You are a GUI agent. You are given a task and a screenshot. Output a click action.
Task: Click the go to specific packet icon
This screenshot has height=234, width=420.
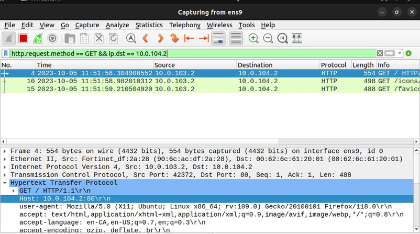(174, 39)
